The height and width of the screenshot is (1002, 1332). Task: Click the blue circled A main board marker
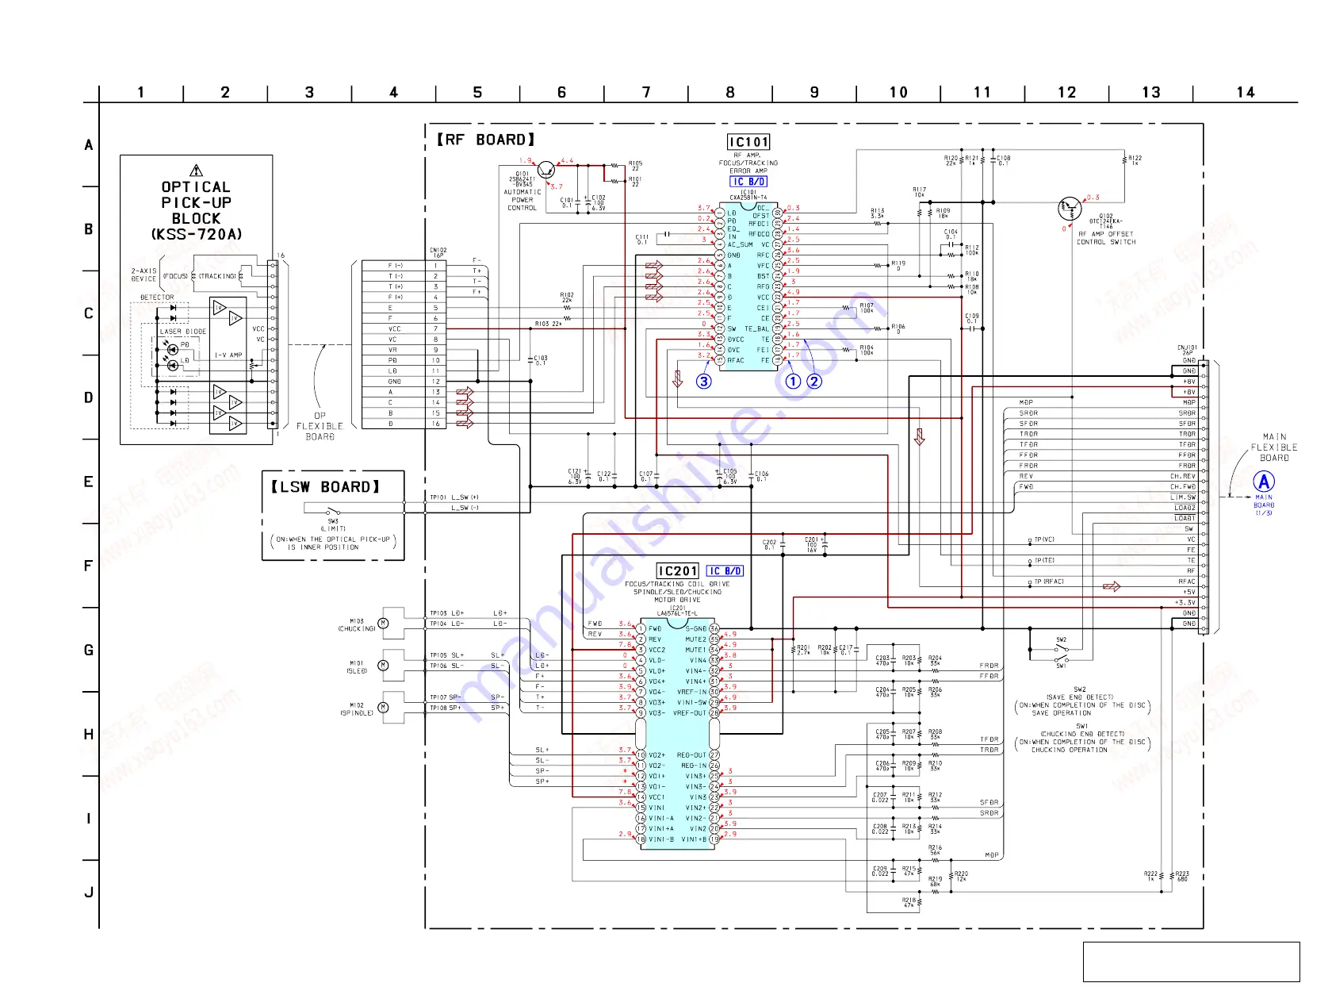pyautogui.click(x=1264, y=482)
